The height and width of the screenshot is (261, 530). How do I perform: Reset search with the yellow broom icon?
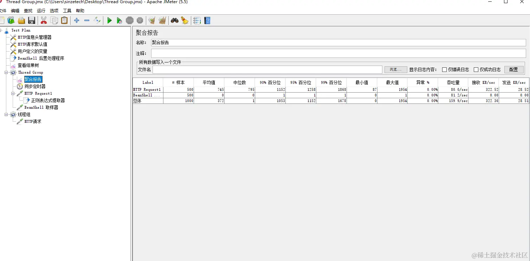click(x=185, y=21)
